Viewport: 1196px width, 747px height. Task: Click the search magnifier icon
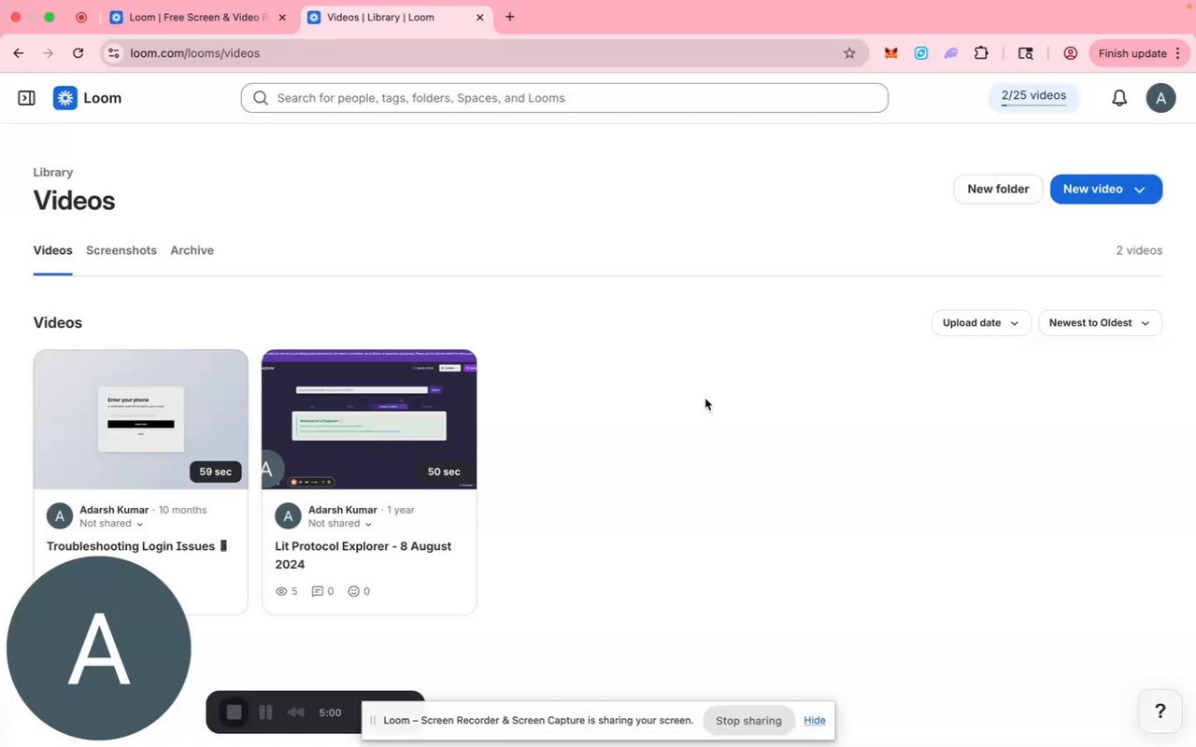(261, 98)
